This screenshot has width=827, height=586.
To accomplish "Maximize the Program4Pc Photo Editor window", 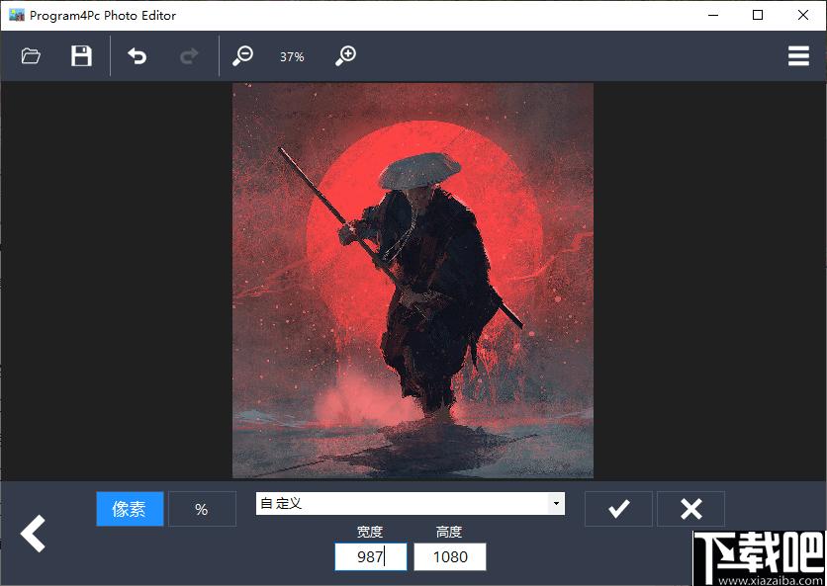I will (758, 15).
